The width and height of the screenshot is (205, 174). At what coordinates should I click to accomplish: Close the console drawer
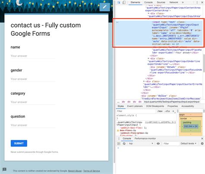pos(202,139)
